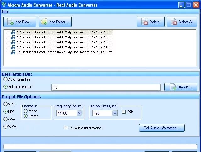Select file path ending in 3.rm
Image resolution: width=201 pixels, height=152 pixels.
pyautogui.click(x=65, y=42)
